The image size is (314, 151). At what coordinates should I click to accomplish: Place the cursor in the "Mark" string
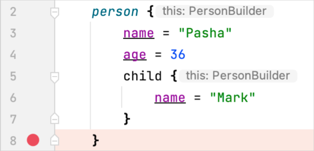[x=232, y=98]
